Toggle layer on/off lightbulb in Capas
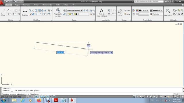 pos(68,14)
